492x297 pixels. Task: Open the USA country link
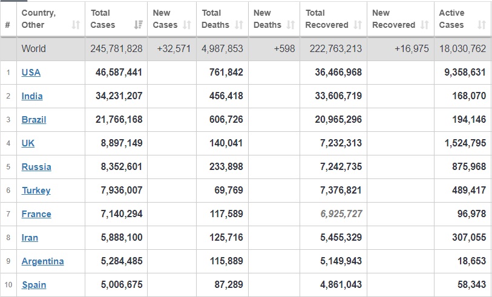[31, 73]
